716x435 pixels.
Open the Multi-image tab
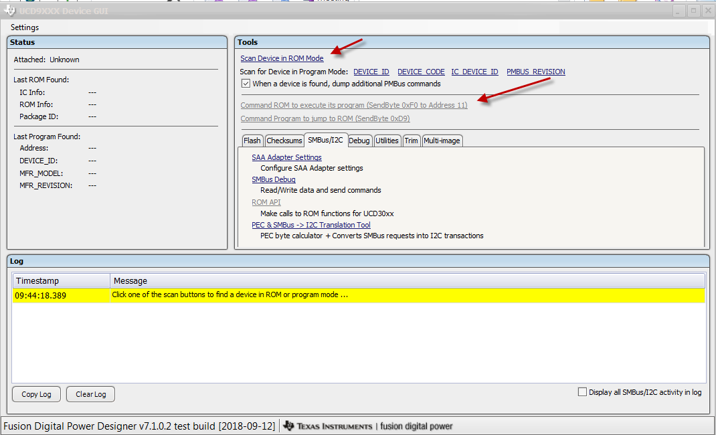(442, 141)
